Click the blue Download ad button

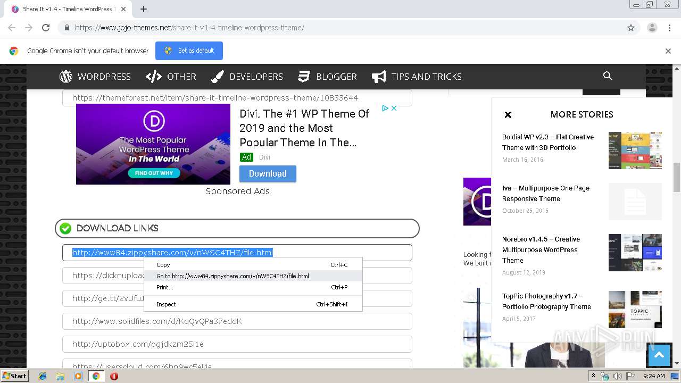coord(268,173)
